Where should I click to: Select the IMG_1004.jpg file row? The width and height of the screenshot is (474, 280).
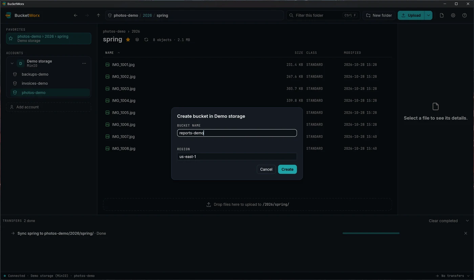pyautogui.click(x=247, y=101)
